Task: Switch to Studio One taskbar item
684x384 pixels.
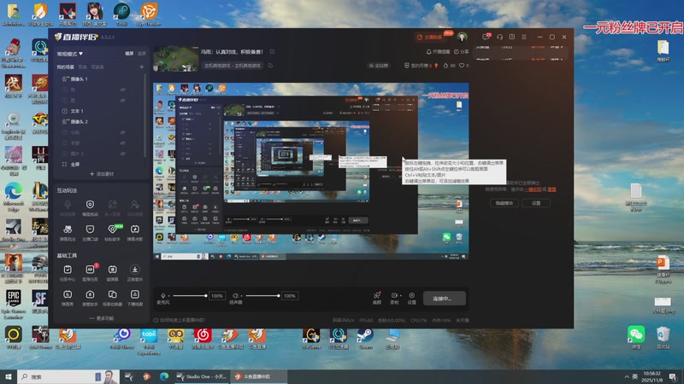Action: pyautogui.click(x=202, y=376)
